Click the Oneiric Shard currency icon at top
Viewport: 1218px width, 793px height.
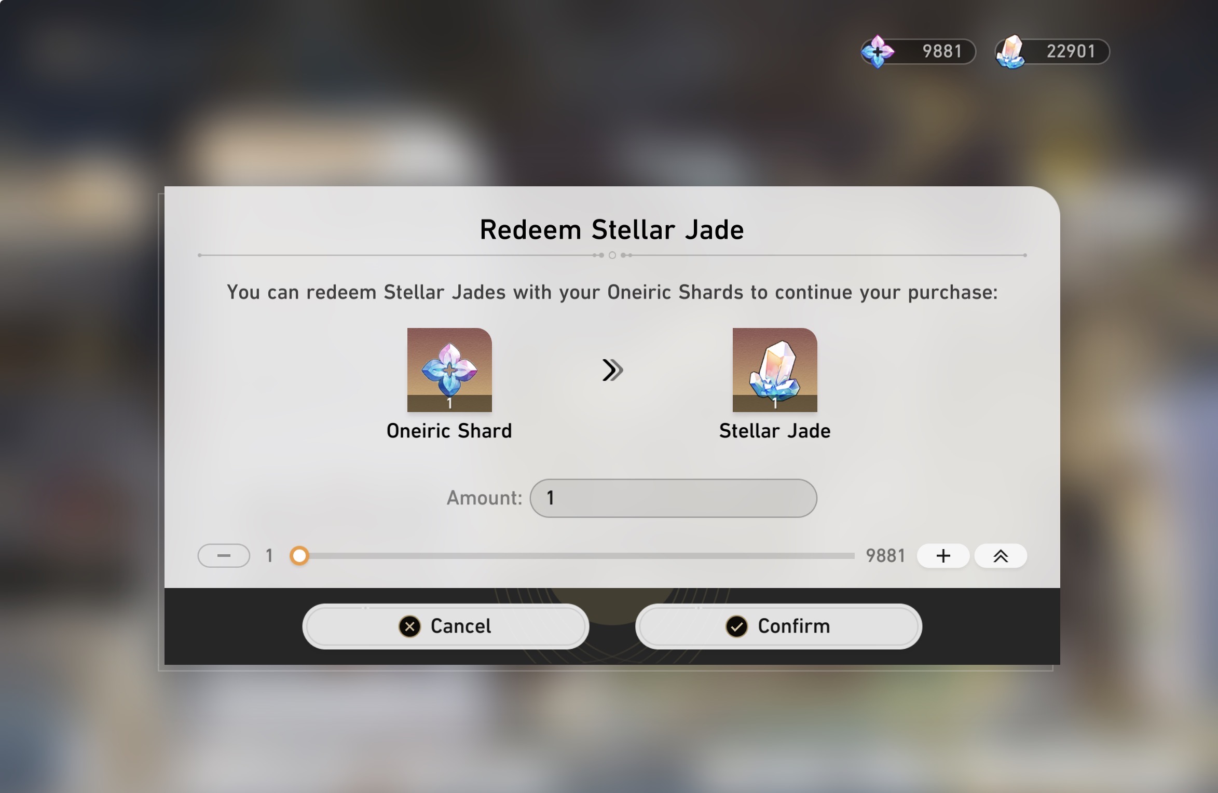(x=877, y=51)
